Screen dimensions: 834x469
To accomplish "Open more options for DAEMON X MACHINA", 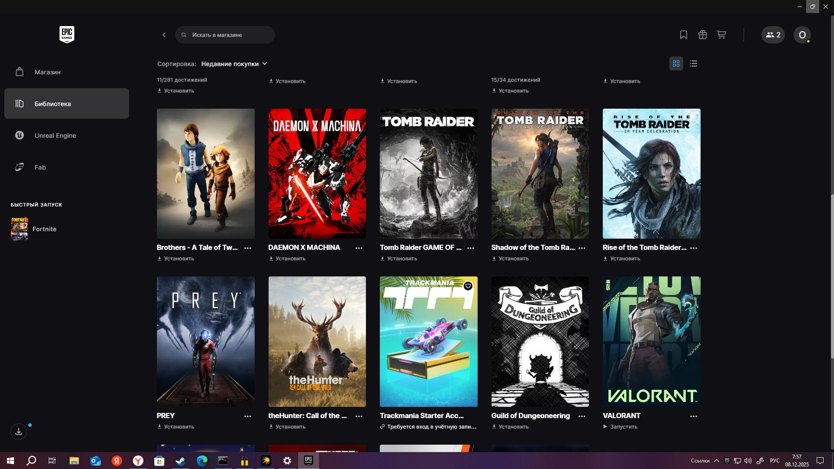I will (359, 248).
